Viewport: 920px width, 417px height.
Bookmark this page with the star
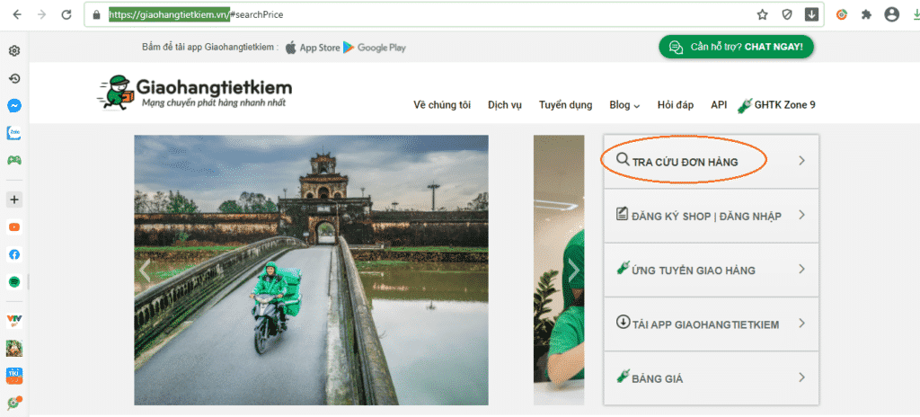click(762, 14)
